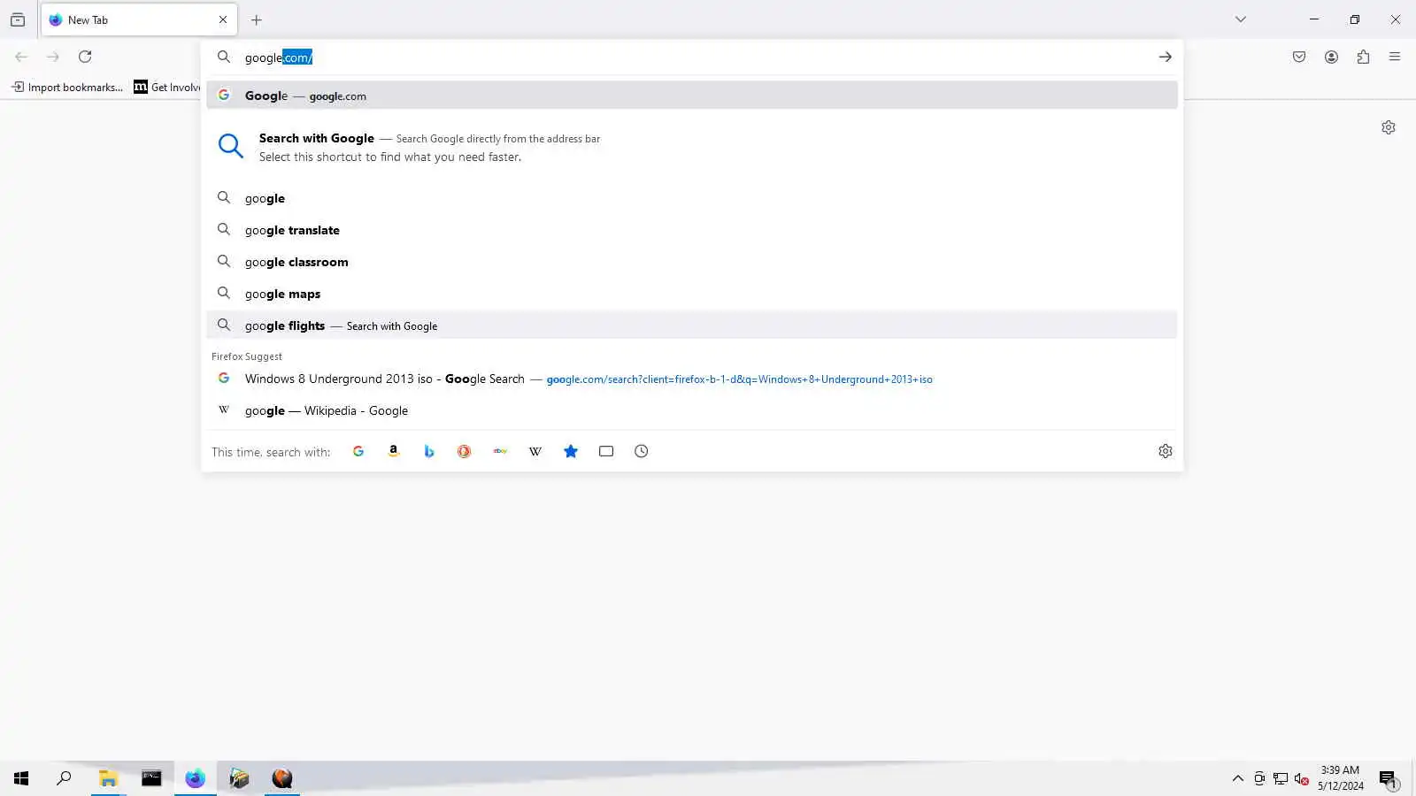Screen dimensions: 1416x796
Task: Open the Firefox application menu
Action: tap(1395, 57)
